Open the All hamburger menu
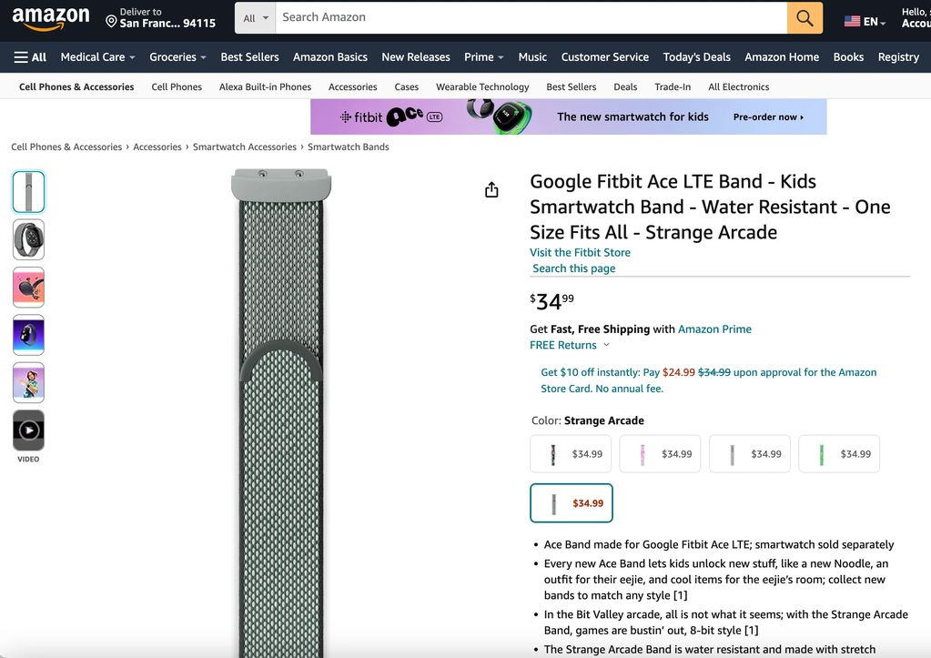The image size is (931, 658). tap(30, 56)
